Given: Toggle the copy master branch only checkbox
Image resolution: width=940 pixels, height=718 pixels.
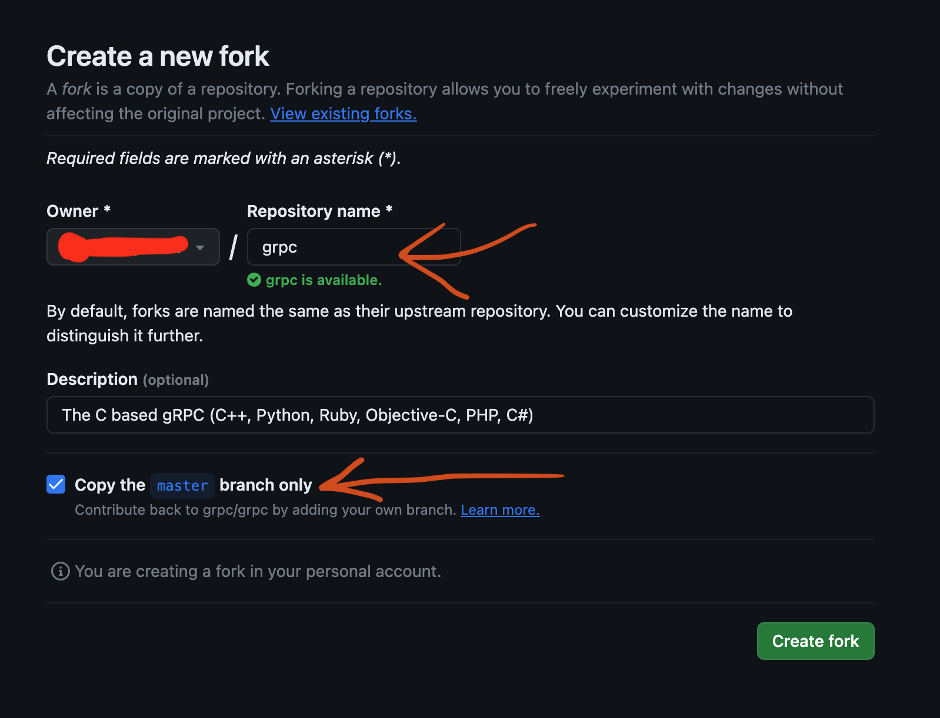Looking at the screenshot, I should point(56,485).
